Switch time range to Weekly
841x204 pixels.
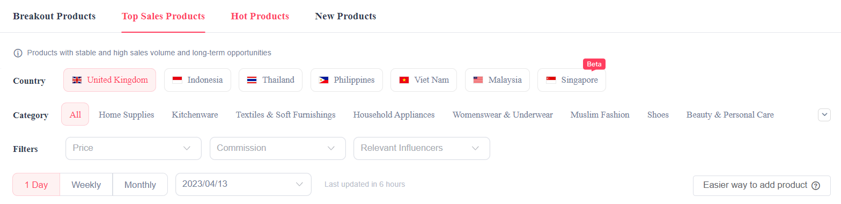[86, 185]
